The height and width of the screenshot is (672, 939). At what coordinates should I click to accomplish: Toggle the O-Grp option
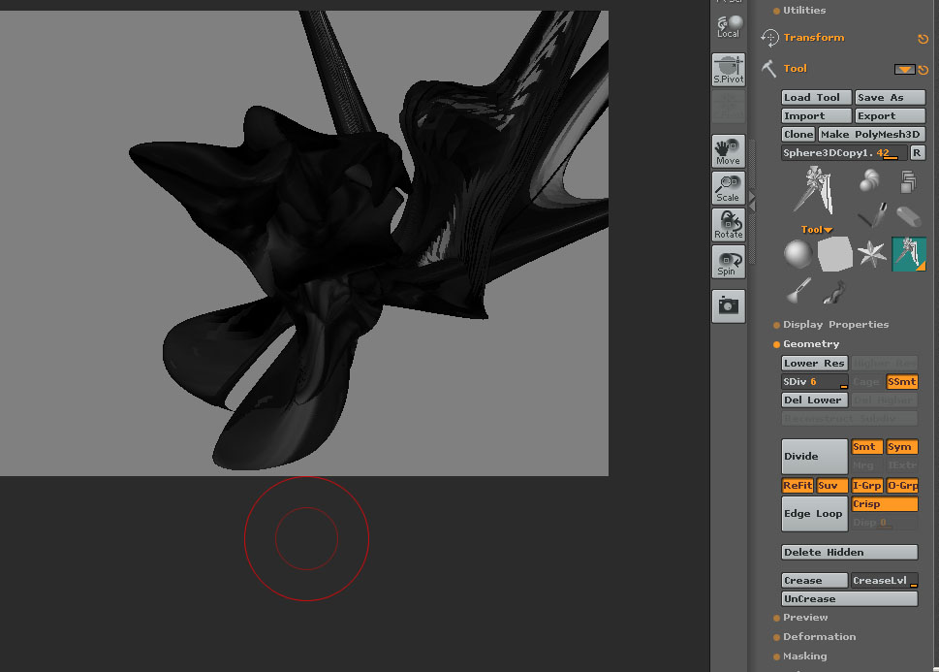click(902, 486)
